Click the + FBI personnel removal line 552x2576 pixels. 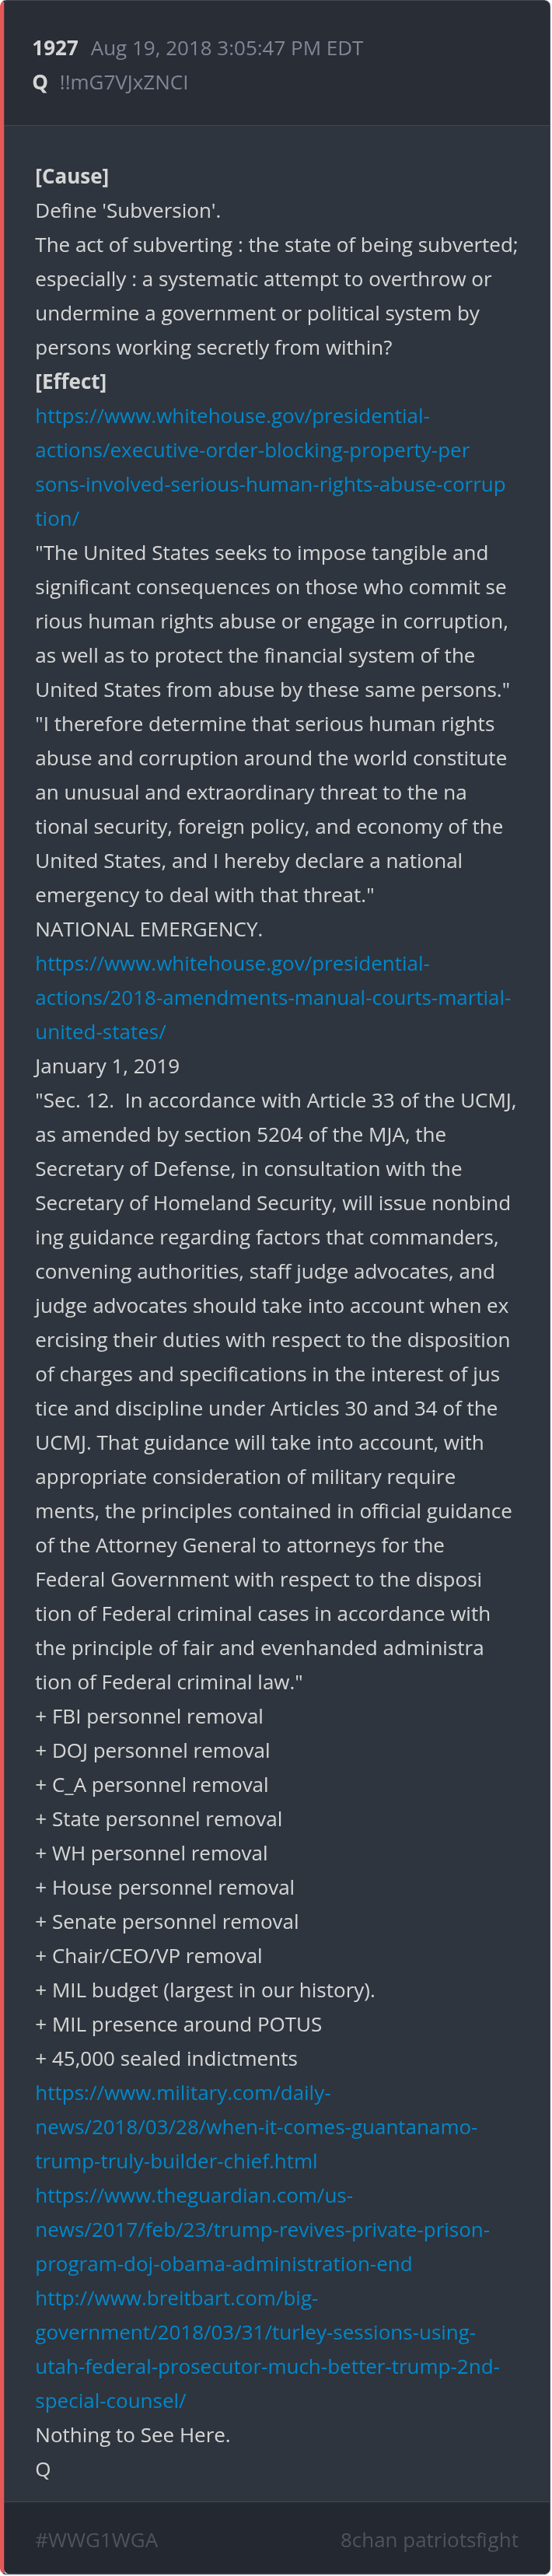149,1716
